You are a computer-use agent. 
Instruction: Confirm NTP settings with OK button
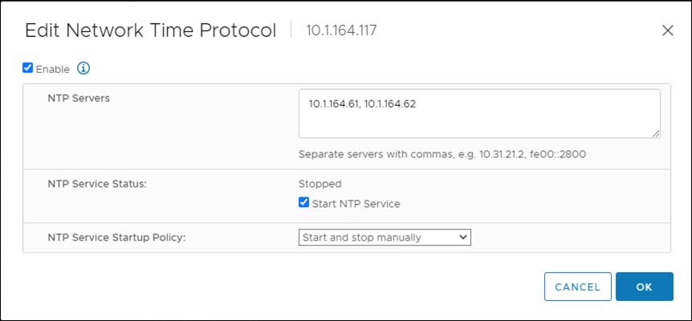coord(644,286)
